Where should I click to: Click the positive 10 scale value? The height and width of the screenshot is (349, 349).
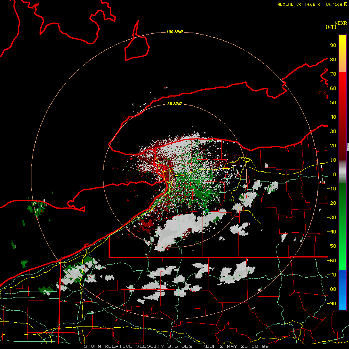click(x=333, y=160)
